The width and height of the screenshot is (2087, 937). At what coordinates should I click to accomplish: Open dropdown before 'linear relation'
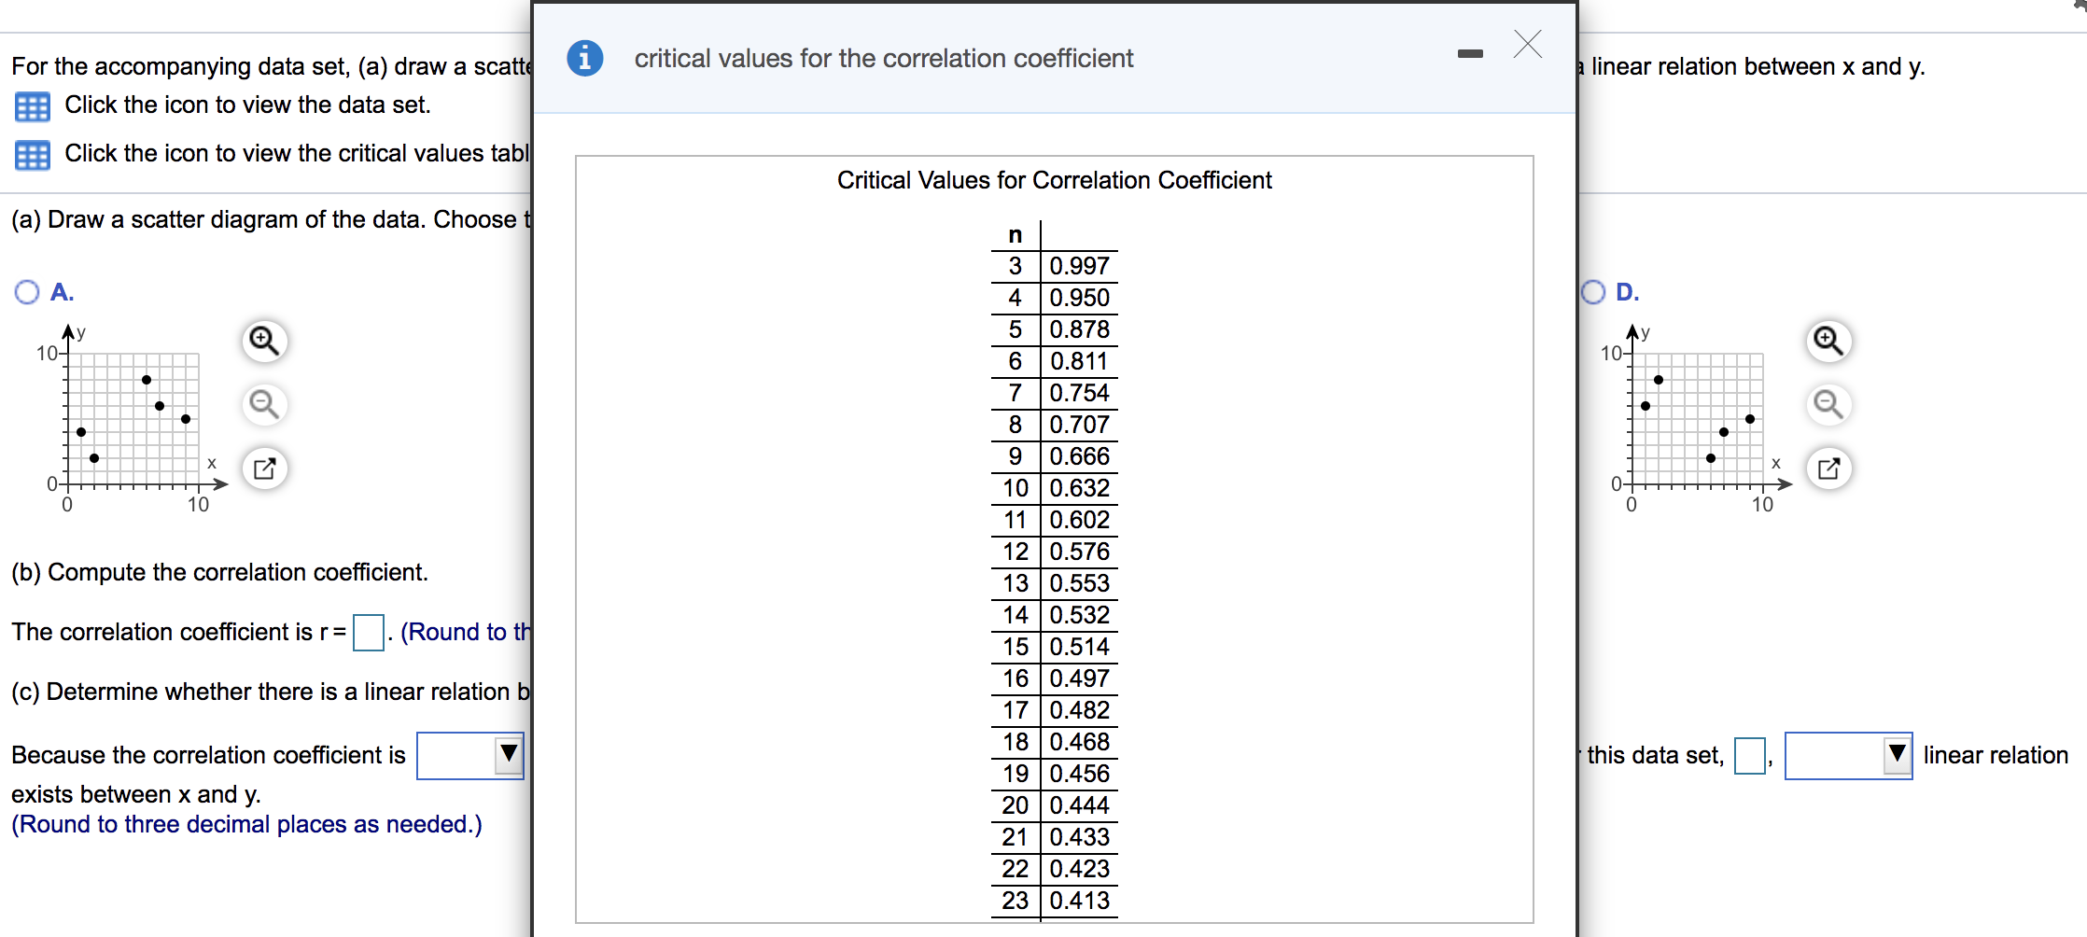click(1848, 756)
